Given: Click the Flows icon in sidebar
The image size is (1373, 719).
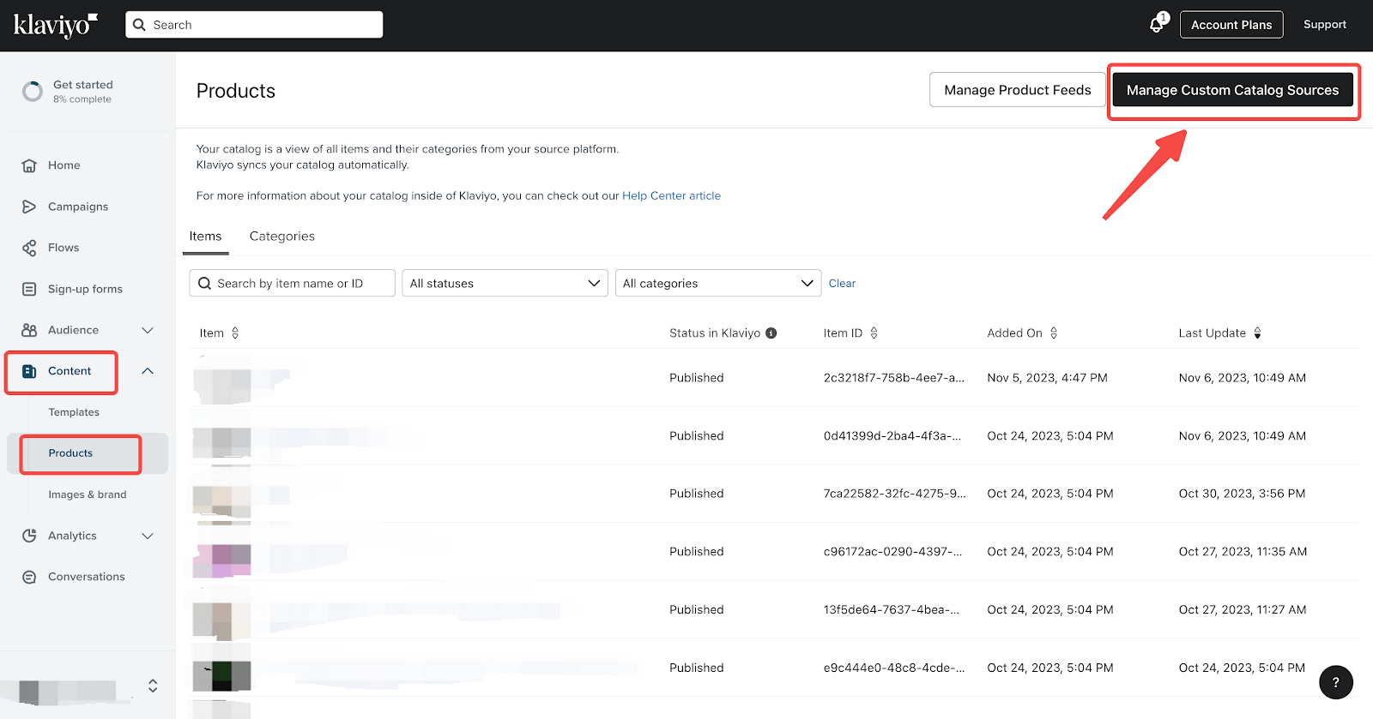Looking at the screenshot, I should (29, 248).
